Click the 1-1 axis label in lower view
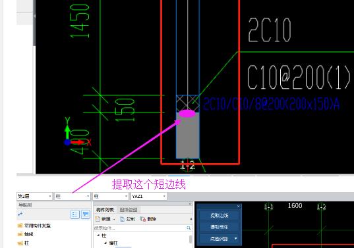The width and height of the screenshot is (354, 248). [x=268, y=207]
